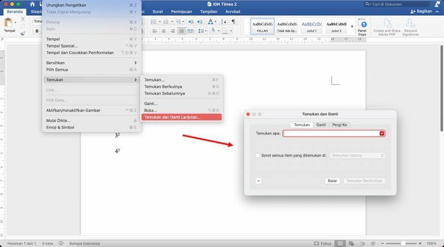Viewport: 444px width, 247px height.
Task: Switch to web layout view icon
Action: (x=351, y=244)
